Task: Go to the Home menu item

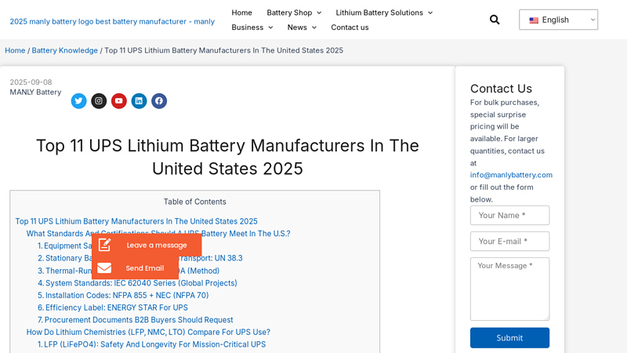Action: 241,13
